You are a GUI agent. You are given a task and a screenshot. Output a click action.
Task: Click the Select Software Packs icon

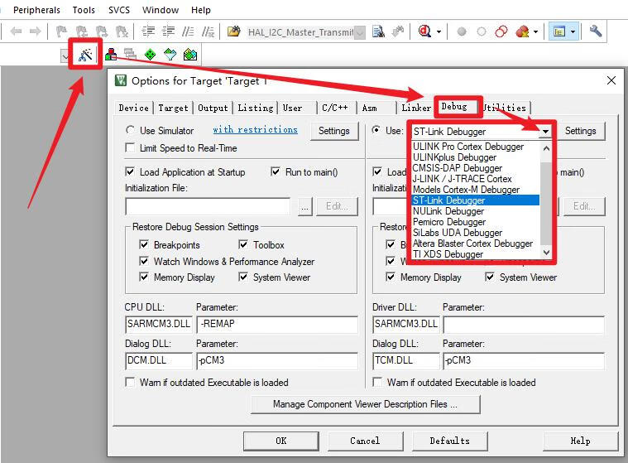(170, 55)
